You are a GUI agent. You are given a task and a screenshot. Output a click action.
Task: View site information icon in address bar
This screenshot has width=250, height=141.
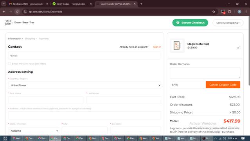point(25,12)
